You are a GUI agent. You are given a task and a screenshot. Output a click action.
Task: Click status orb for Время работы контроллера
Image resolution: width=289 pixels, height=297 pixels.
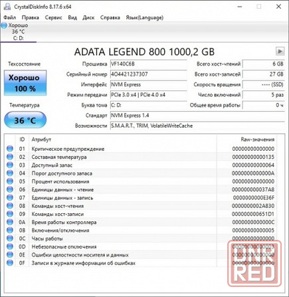click(10, 222)
